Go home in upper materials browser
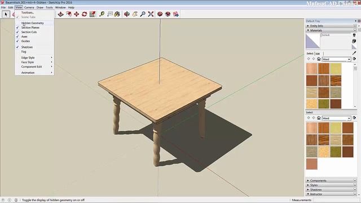This screenshot has width=361, height=203. (319, 59)
